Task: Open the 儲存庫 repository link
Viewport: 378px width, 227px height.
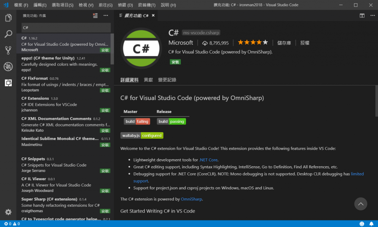Action: click(284, 43)
